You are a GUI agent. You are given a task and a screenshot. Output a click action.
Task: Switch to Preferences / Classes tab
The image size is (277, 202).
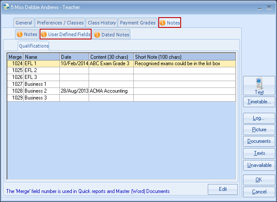60,23
